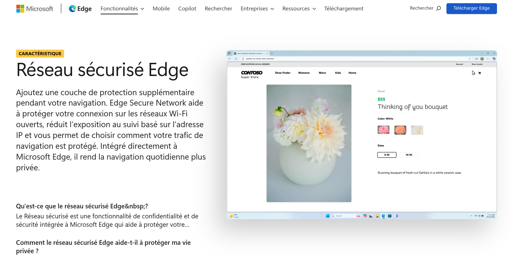Image resolution: width=513 pixels, height=256 pixels.
Task: Expand question Qu'est-ce que le réseau sécurisé Edge
Action: [x=82, y=206]
